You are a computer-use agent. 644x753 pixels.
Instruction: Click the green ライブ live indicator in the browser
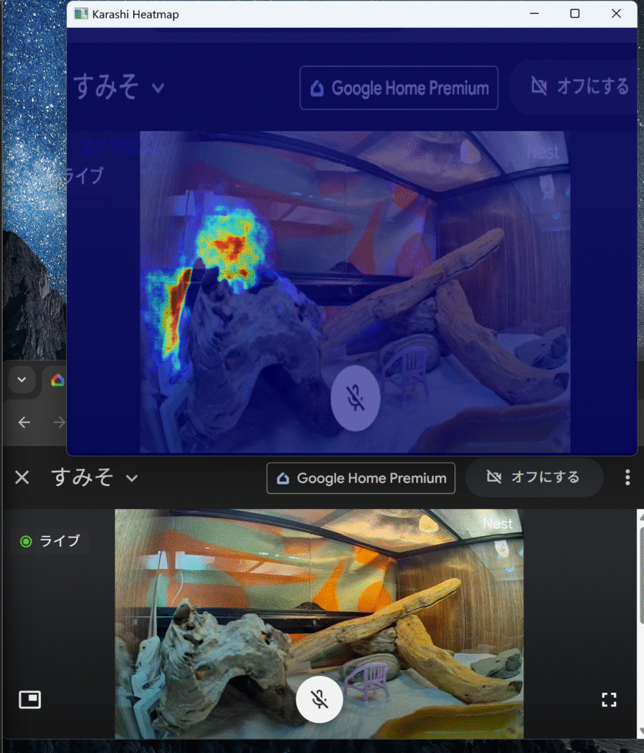(x=50, y=541)
